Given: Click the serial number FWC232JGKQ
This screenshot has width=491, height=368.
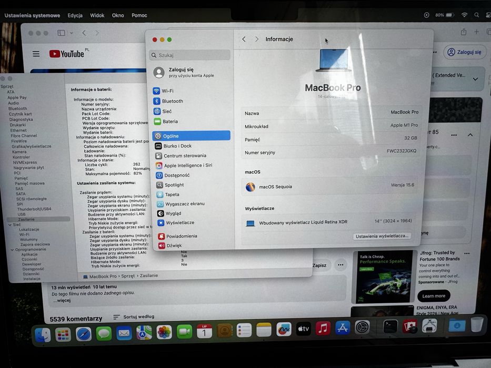Looking at the screenshot, I should [x=402, y=151].
